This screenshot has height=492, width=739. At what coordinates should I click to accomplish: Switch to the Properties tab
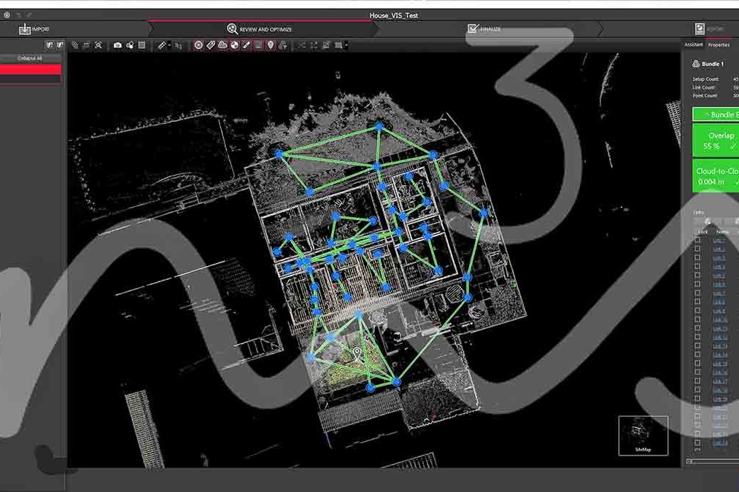pos(718,44)
